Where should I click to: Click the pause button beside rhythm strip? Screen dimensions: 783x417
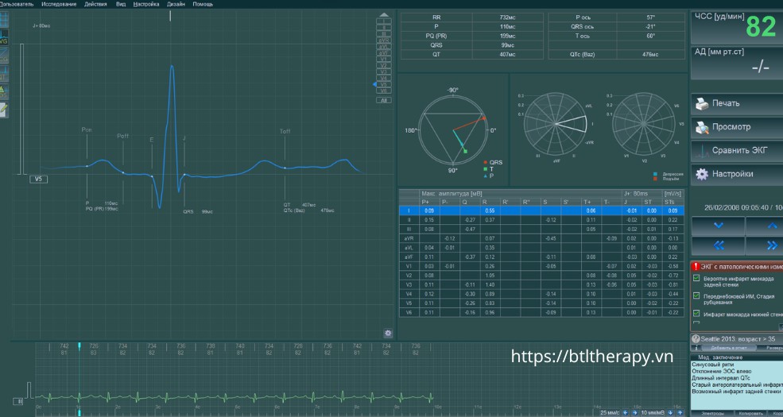coord(20,400)
